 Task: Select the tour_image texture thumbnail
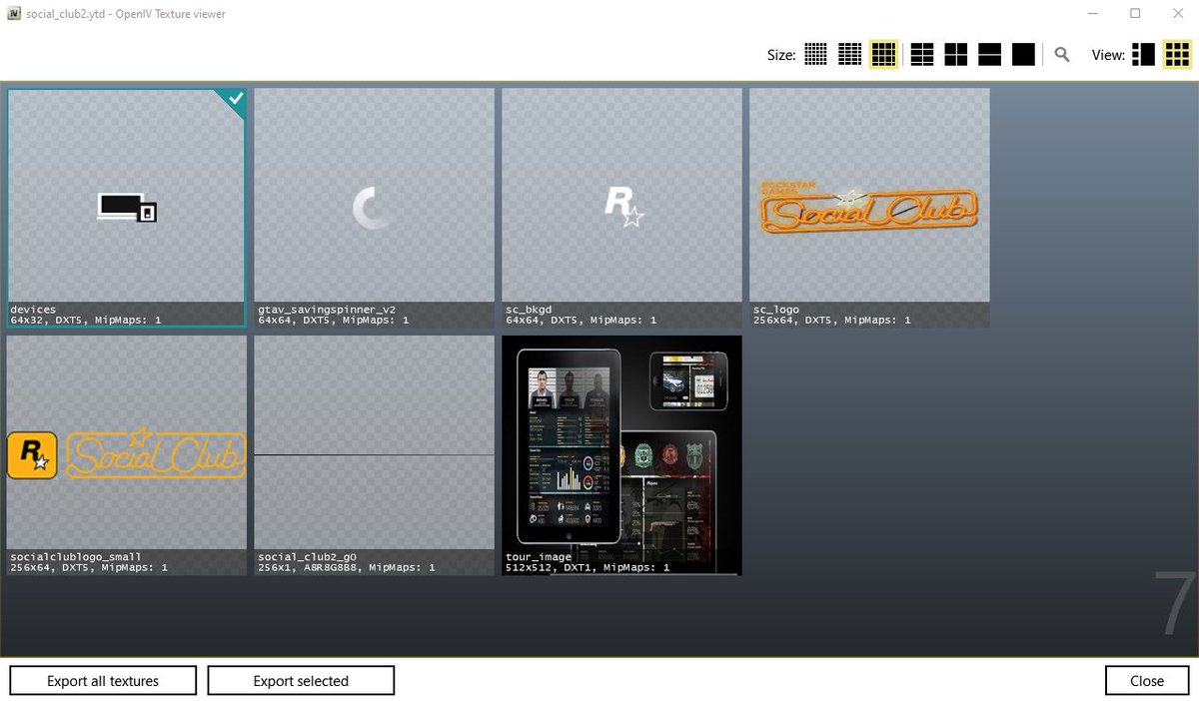pos(622,455)
